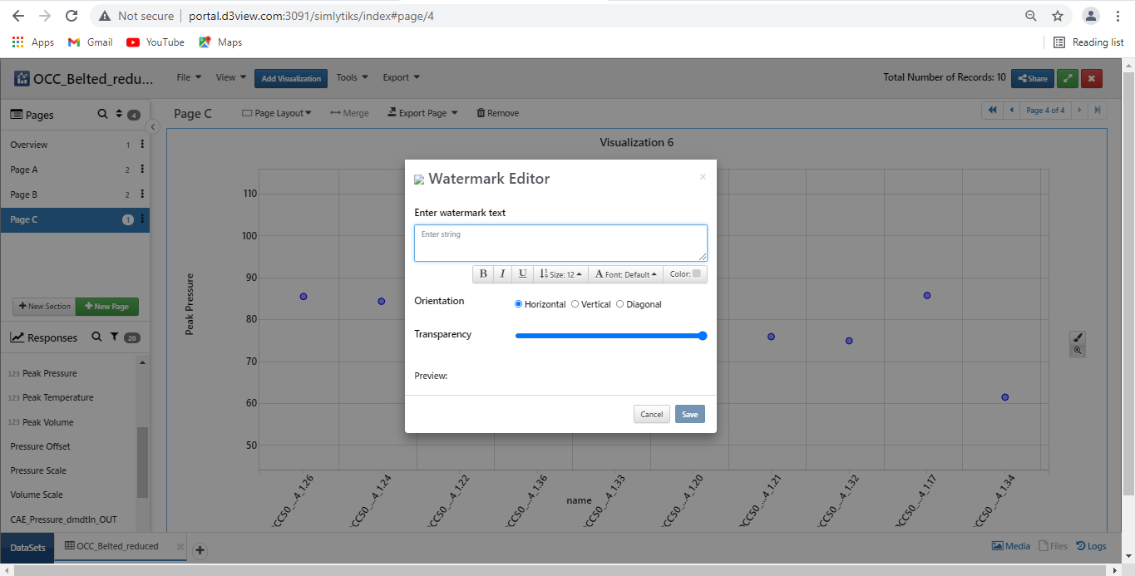Toggle bold for watermark text
The image size is (1135, 576).
[483, 274]
